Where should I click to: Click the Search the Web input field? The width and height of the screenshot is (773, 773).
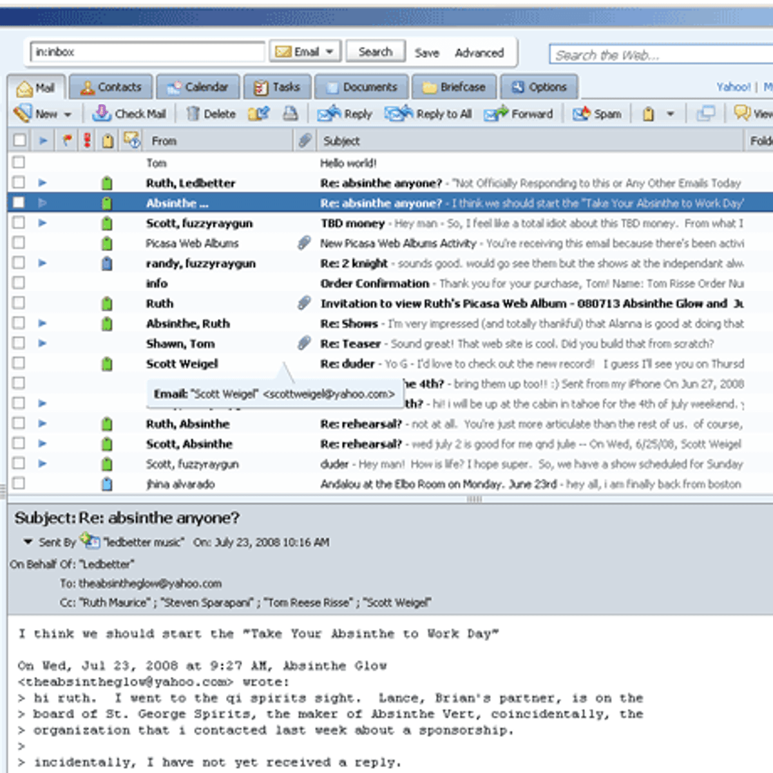point(660,55)
